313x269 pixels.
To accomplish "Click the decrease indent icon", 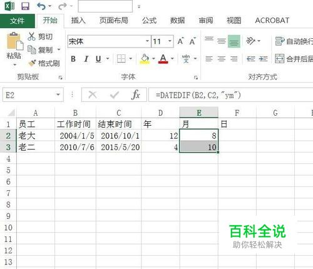I will pos(251,59).
